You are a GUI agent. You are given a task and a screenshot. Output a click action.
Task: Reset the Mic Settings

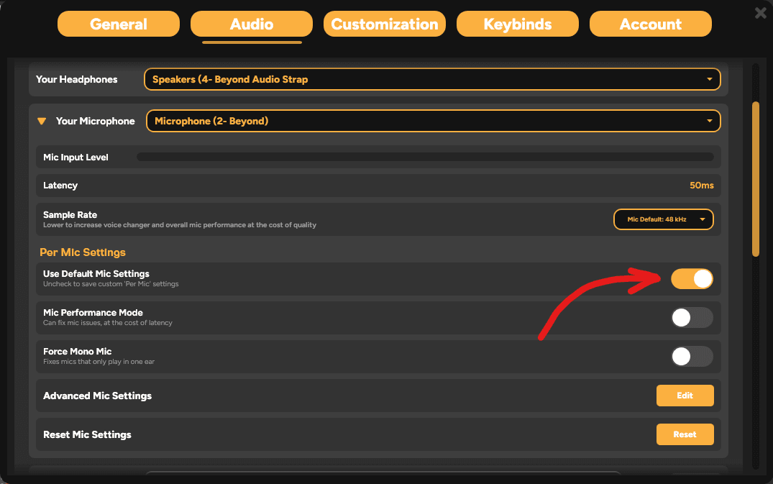pos(685,434)
